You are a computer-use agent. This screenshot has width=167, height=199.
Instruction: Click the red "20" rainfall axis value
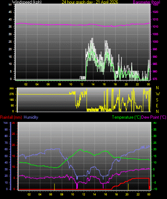pos(13,145)
